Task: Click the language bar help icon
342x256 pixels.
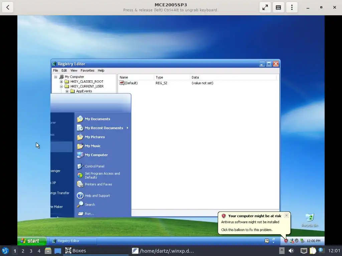Action: pos(267,241)
